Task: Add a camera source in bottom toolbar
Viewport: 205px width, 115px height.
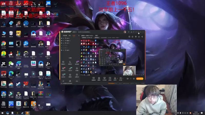Action: [x=99, y=79]
